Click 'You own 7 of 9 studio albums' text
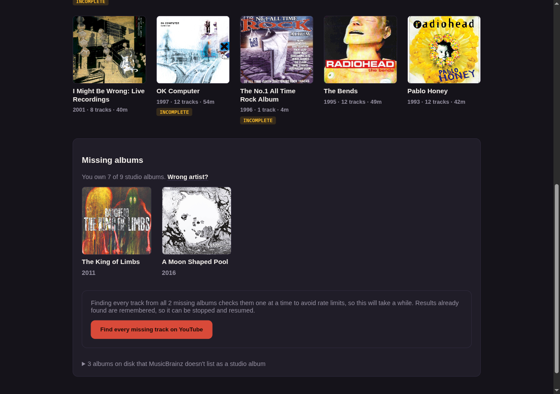This screenshot has height=394, width=560. (x=124, y=177)
